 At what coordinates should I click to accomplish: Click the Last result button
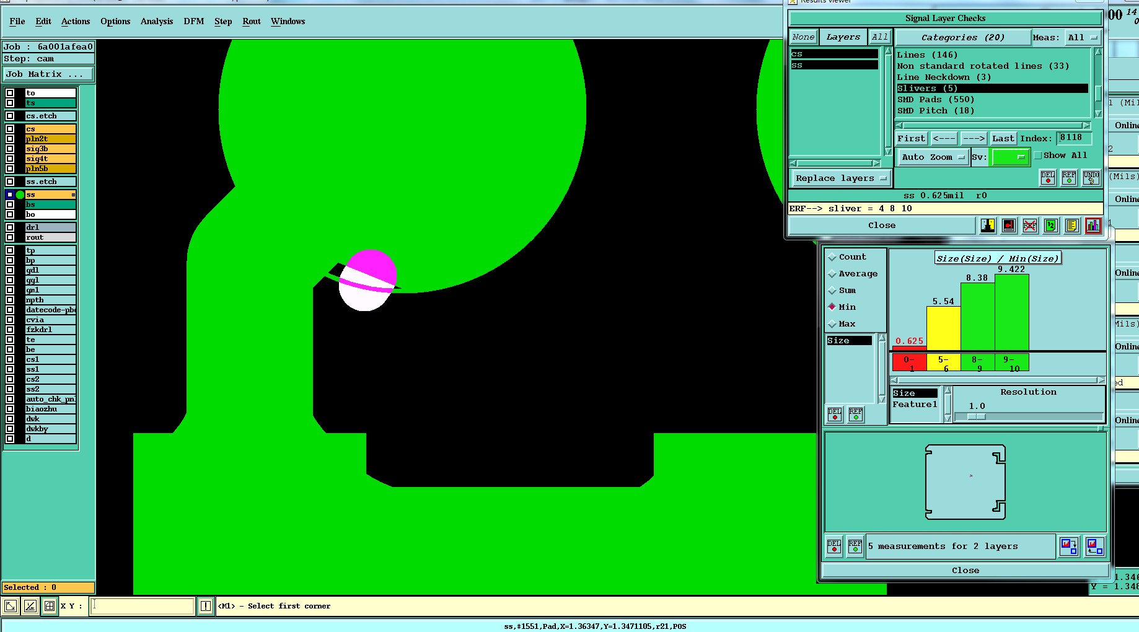click(x=1003, y=139)
